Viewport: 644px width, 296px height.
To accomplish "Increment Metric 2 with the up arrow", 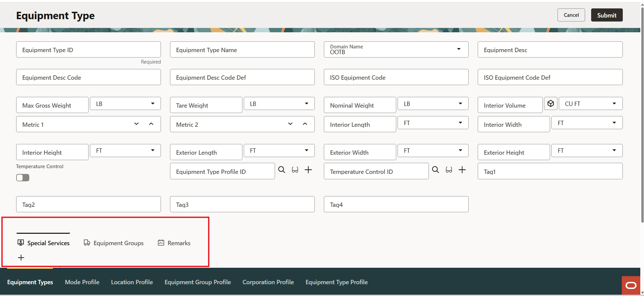I will pos(305,124).
